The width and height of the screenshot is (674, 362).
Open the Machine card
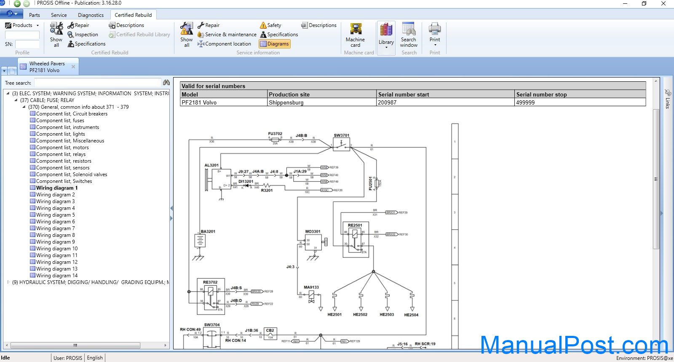coord(356,35)
